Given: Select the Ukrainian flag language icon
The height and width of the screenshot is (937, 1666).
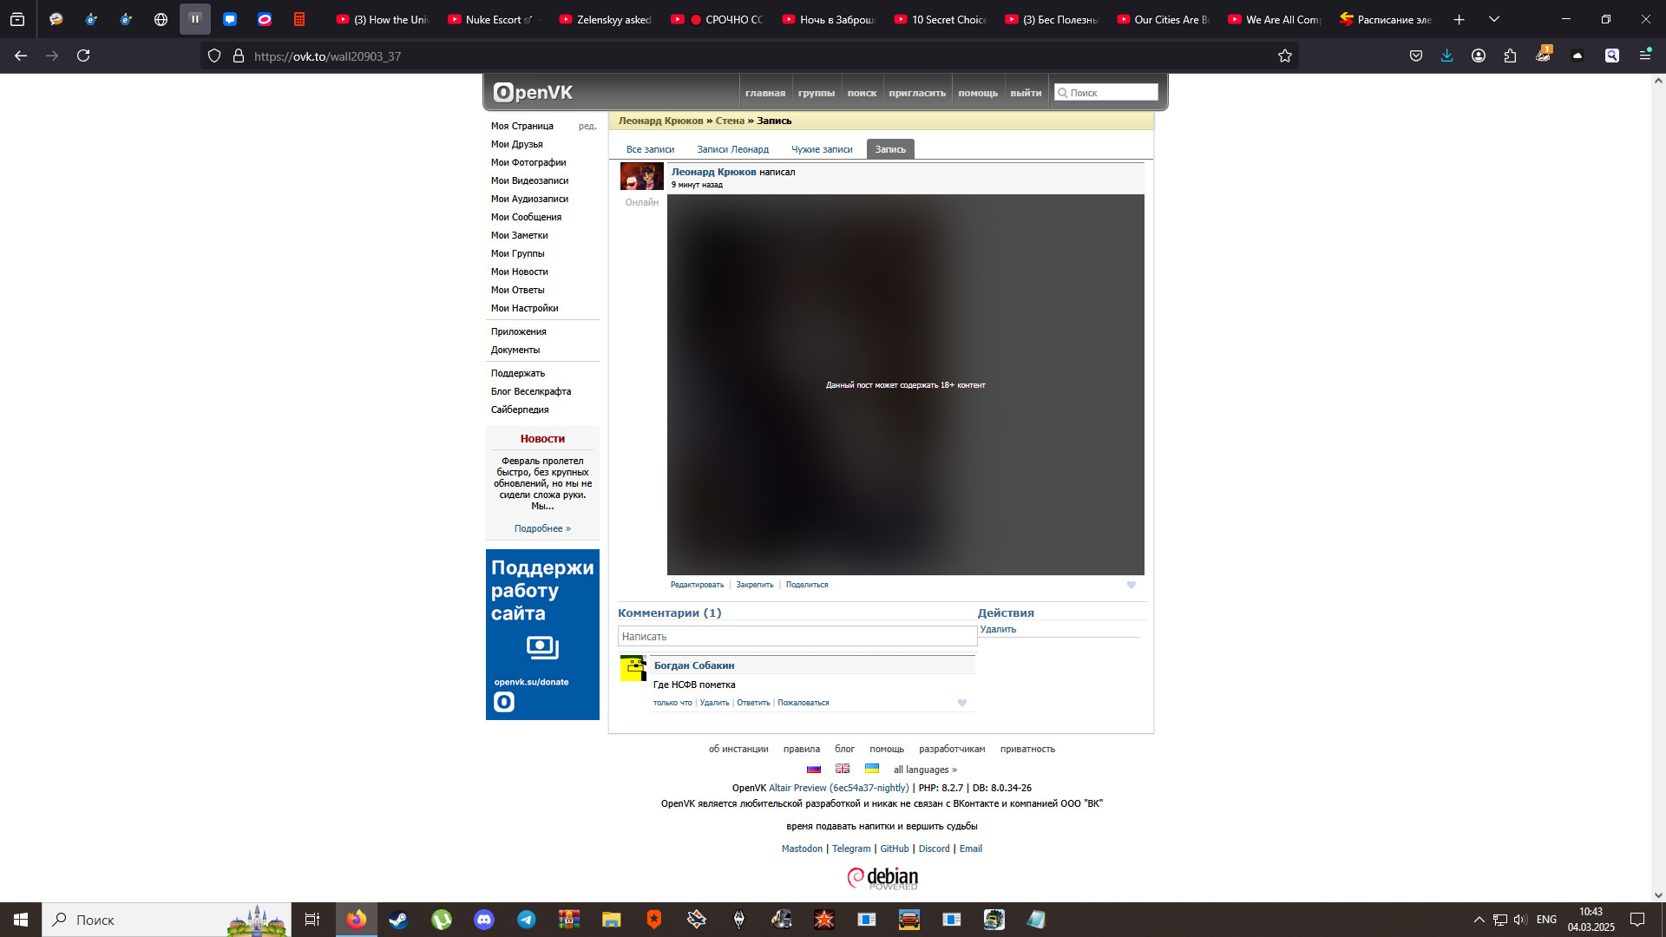Looking at the screenshot, I should (872, 770).
